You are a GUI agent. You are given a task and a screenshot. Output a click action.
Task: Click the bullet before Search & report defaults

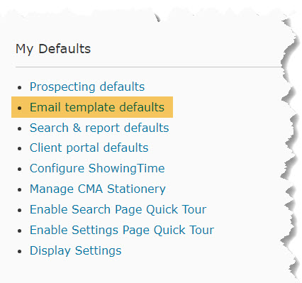(x=19, y=129)
